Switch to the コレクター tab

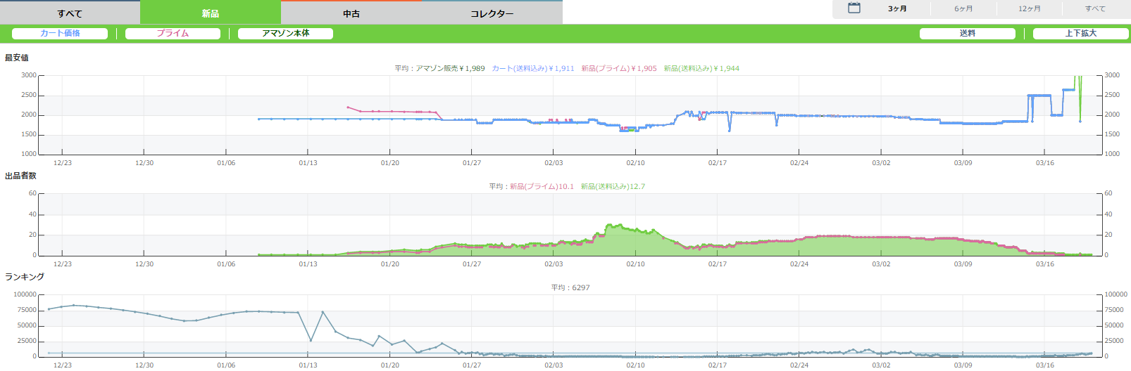point(492,13)
